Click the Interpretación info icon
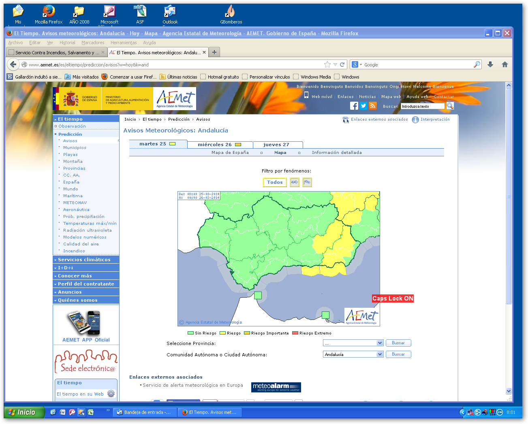This screenshot has height=424, width=528. [x=415, y=119]
